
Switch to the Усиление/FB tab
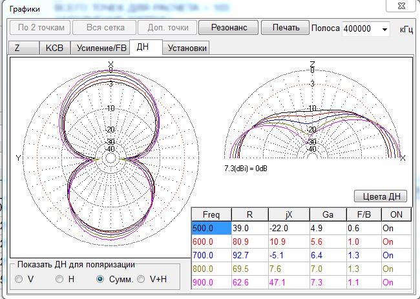[101, 48]
